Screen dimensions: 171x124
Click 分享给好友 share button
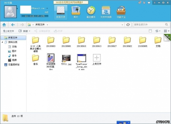[x=42, y=31]
